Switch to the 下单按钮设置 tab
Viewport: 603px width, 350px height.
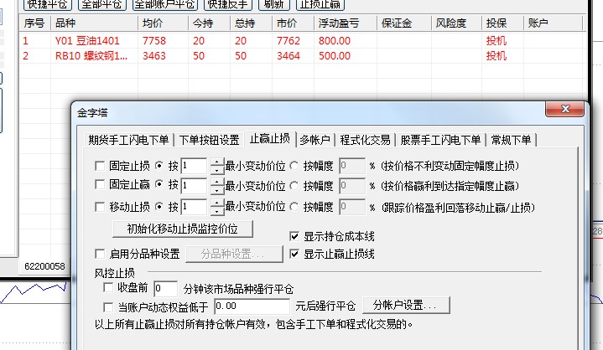coord(210,140)
